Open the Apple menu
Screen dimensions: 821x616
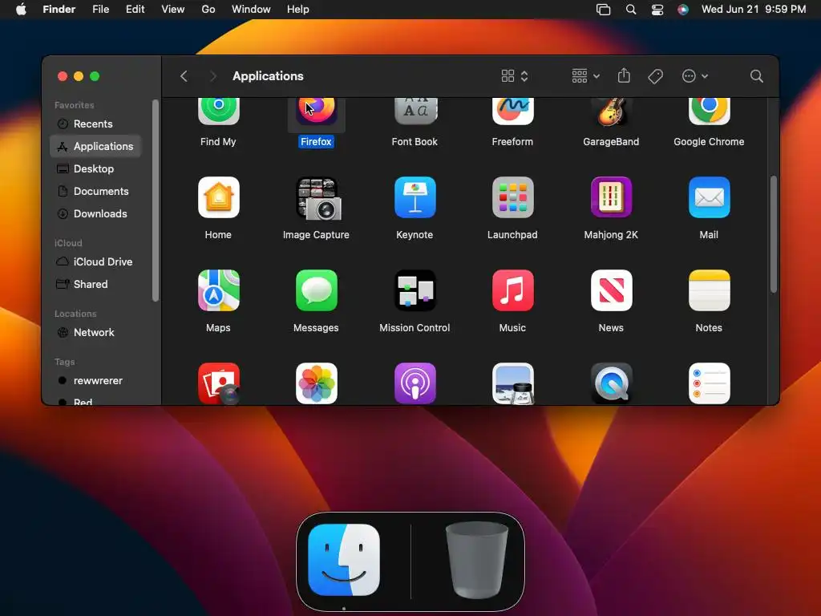coord(21,10)
